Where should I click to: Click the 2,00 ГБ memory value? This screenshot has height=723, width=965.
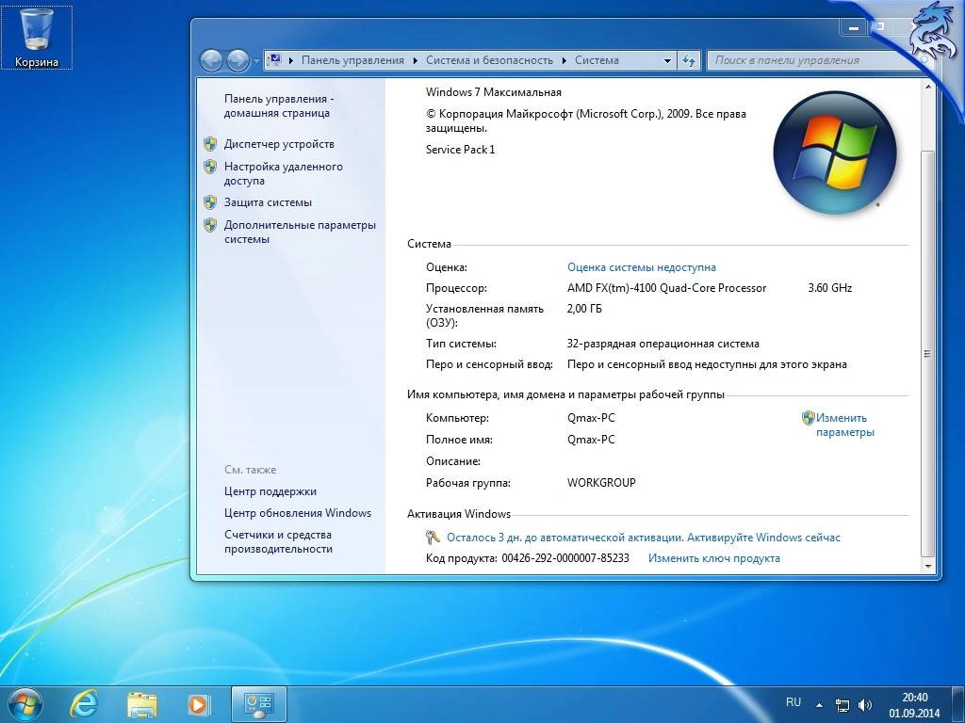584,309
